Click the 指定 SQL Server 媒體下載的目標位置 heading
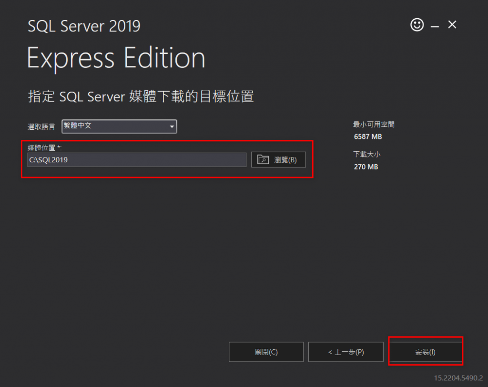This screenshot has height=387, width=488. click(x=141, y=96)
